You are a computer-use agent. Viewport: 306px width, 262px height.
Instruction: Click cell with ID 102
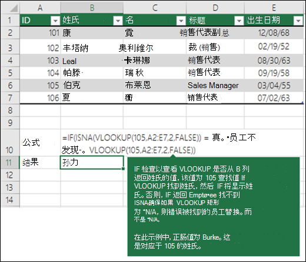coord(40,47)
